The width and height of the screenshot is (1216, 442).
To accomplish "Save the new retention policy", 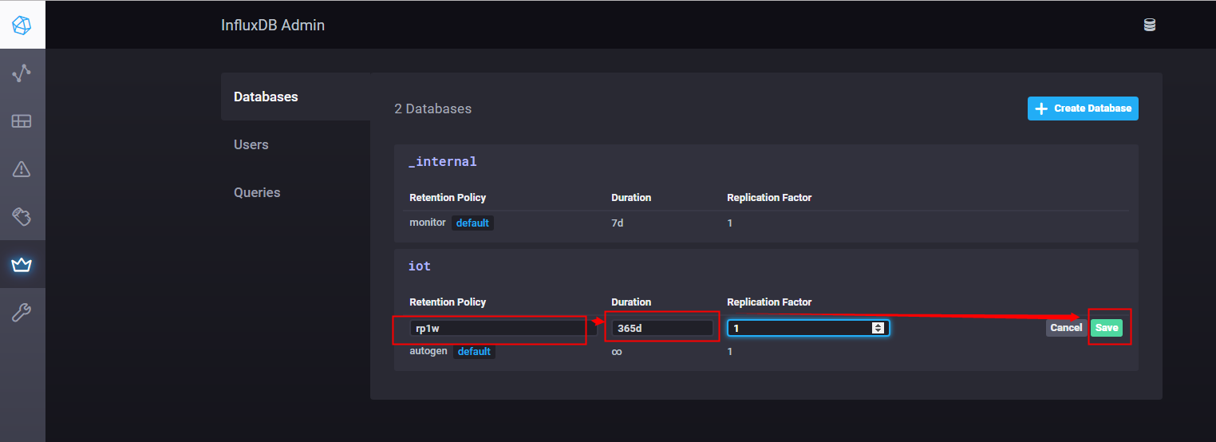I will (1107, 328).
